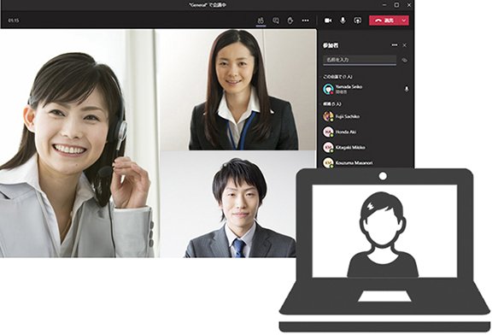Open the More actions ellipsis in meeting toolbar
Screen dimensions: 504x335
[305, 21]
